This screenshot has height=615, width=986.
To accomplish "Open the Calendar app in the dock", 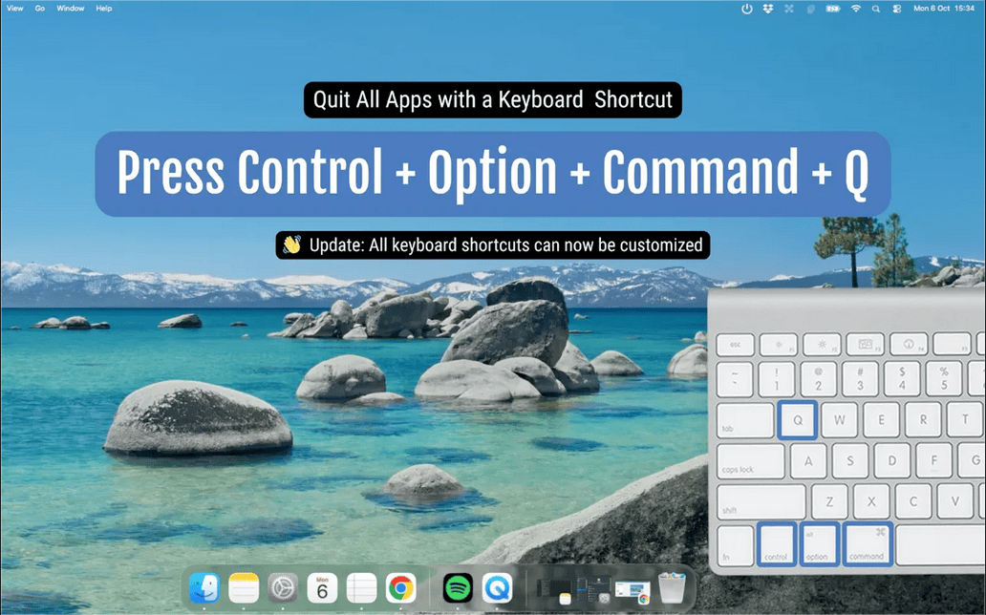I will pos(322,588).
